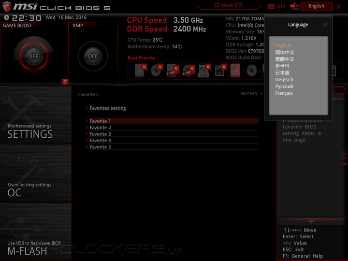Choose 한국어 in Language list
Screen dimensions: 348x261
tap(282, 66)
